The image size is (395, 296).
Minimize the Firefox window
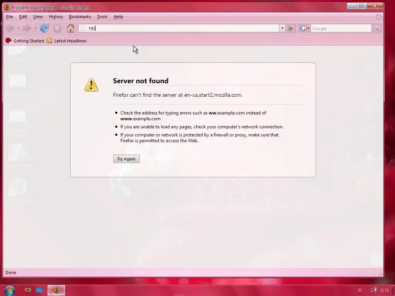click(352, 6)
